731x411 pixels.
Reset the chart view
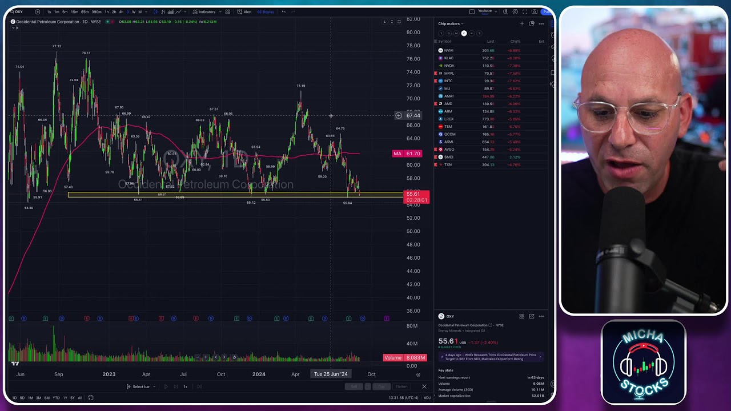(234, 357)
